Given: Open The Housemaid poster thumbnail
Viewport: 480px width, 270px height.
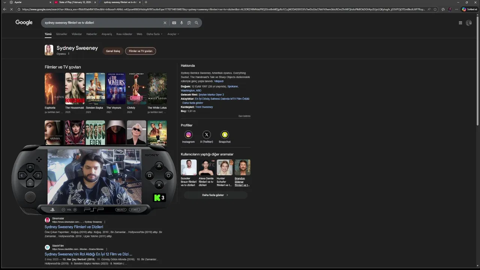Looking at the screenshot, I should point(75,88).
